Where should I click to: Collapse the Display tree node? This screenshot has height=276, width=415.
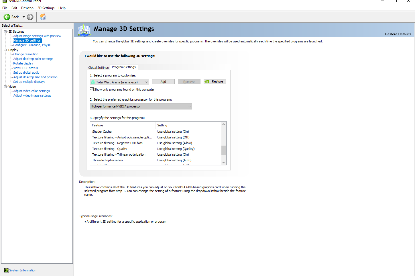(x=5, y=50)
